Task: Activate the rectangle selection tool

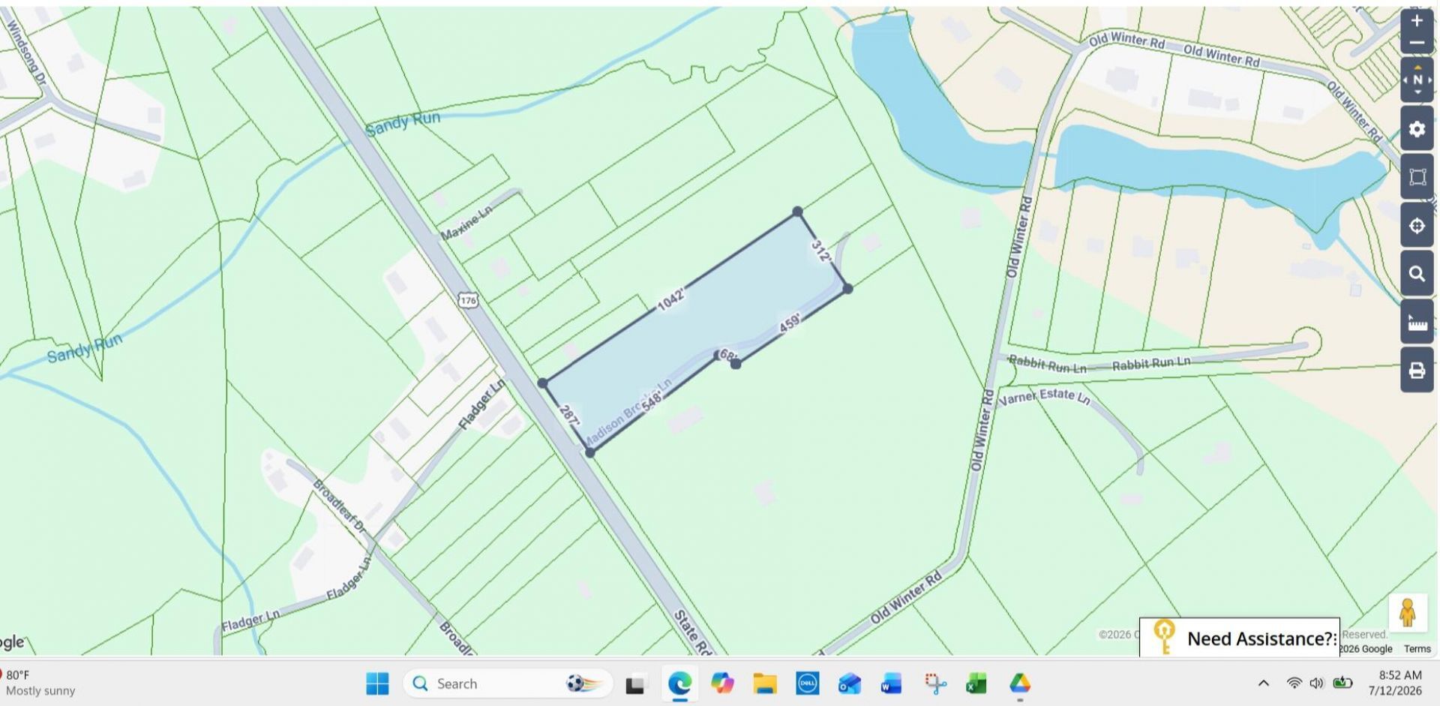Action: 1417,177
